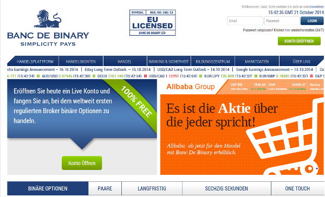325x197 pixels.
Task: Click the green Konto Eröffnen button
Action: (x=299, y=41)
